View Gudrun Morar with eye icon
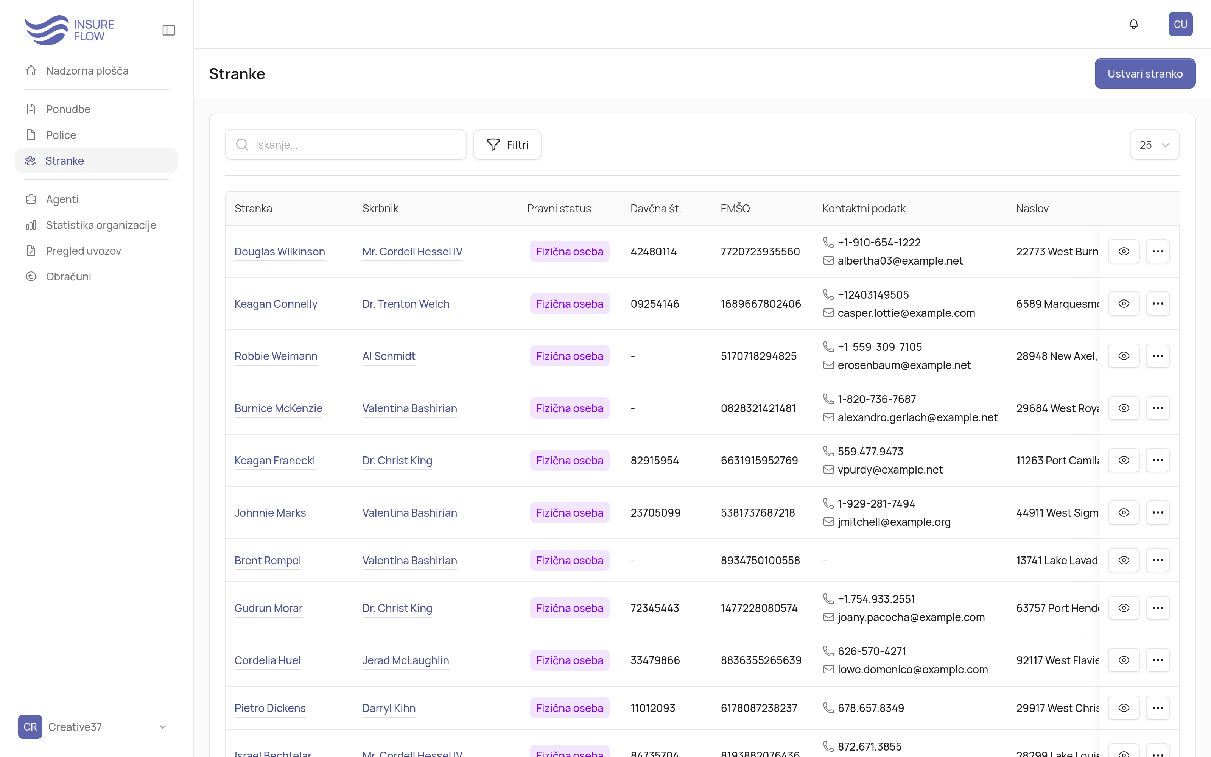 [x=1124, y=608]
